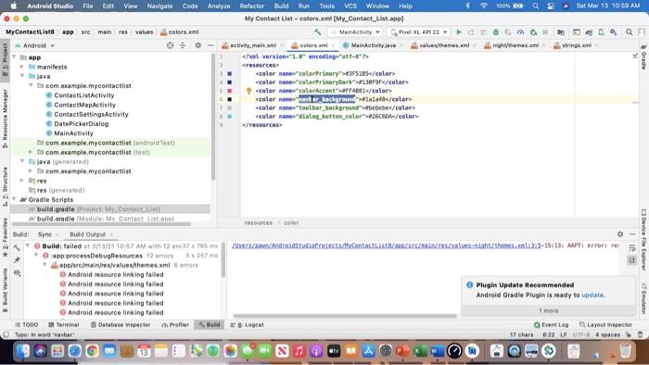Toggle the Gradle sidebar tab
649x365 pixels.
click(x=643, y=57)
